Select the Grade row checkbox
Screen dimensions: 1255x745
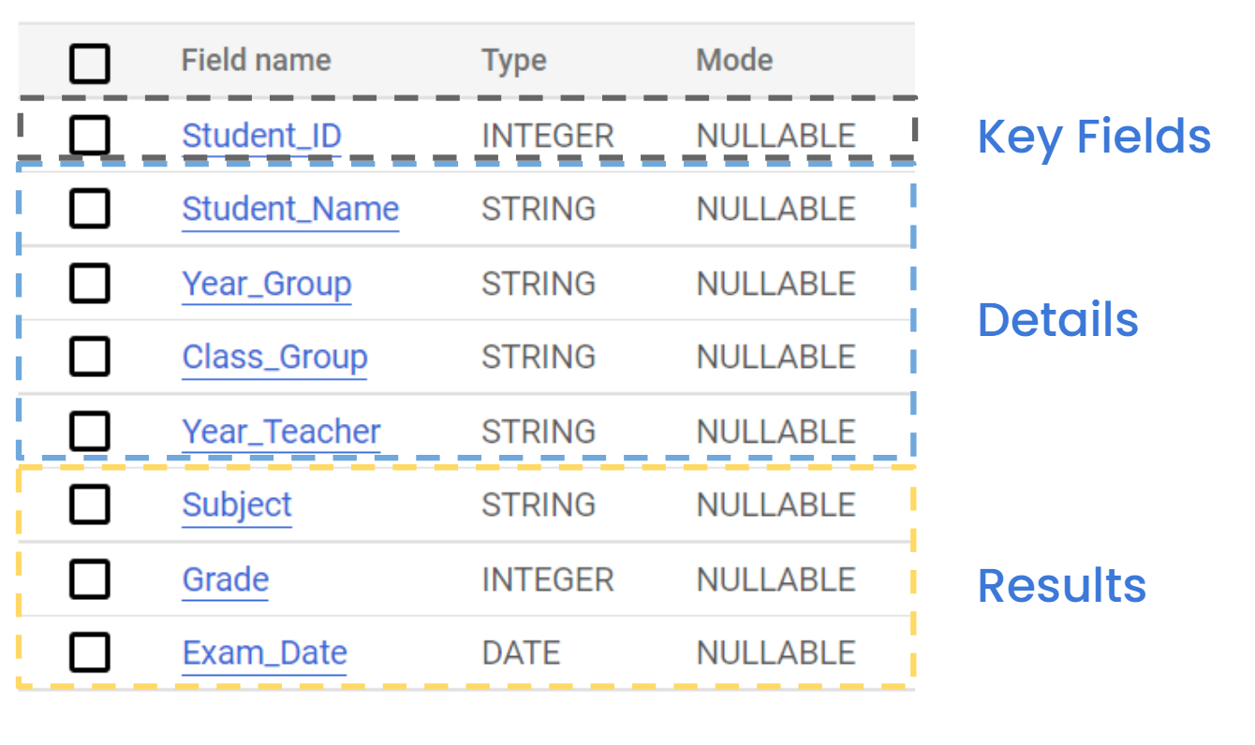(x=90, y=578)
